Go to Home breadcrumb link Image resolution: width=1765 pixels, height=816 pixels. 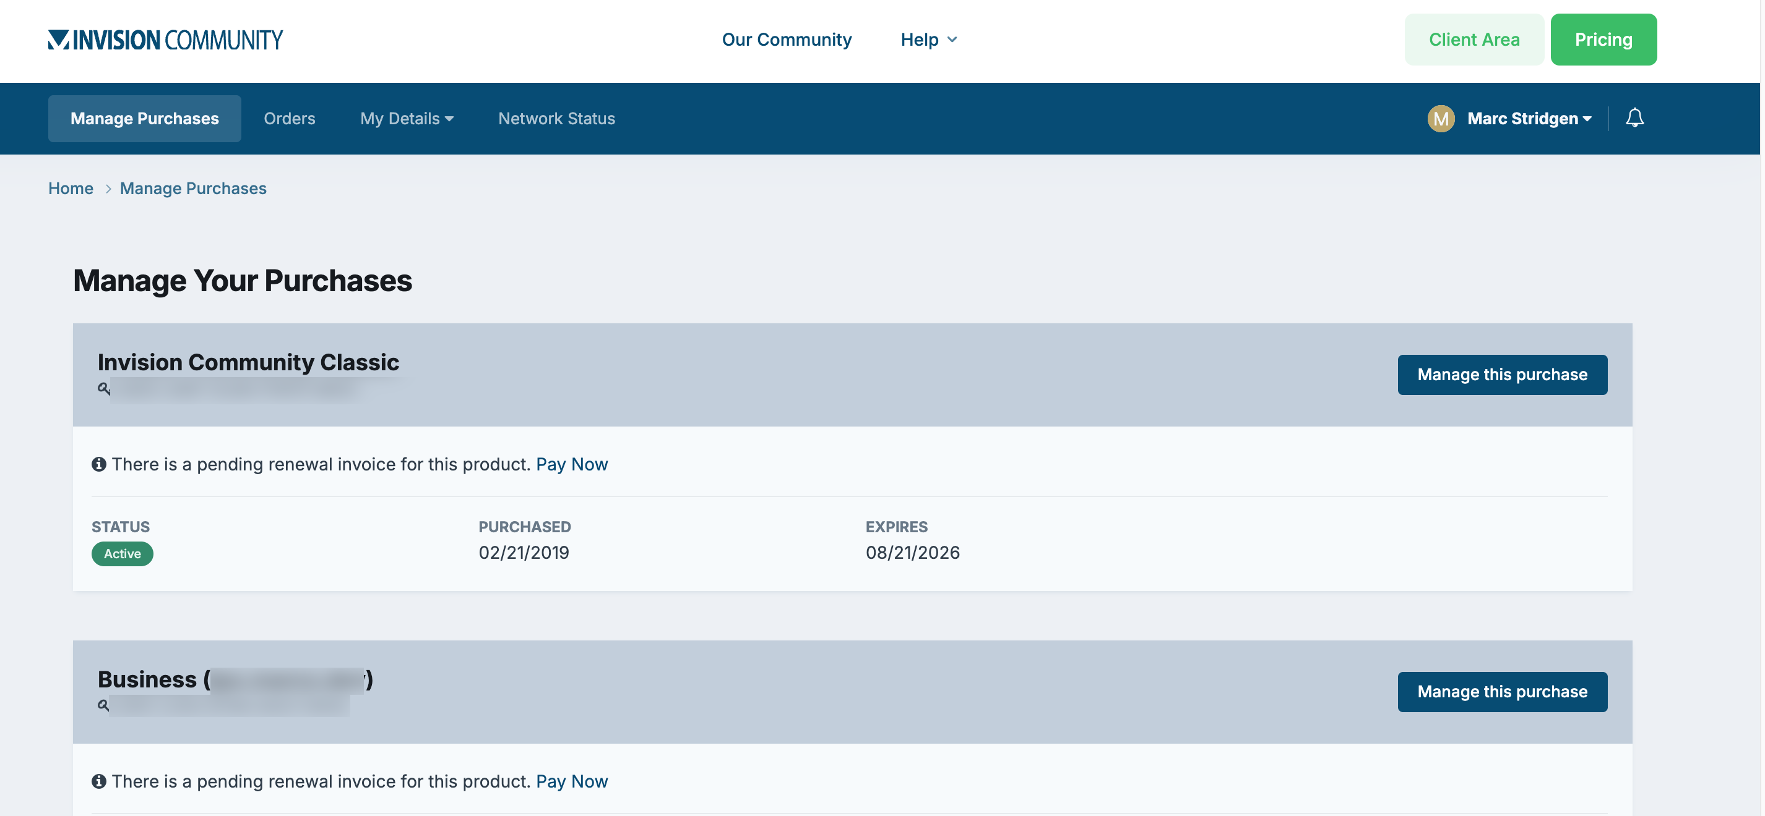pyautogui.click(x=71, y=189)
